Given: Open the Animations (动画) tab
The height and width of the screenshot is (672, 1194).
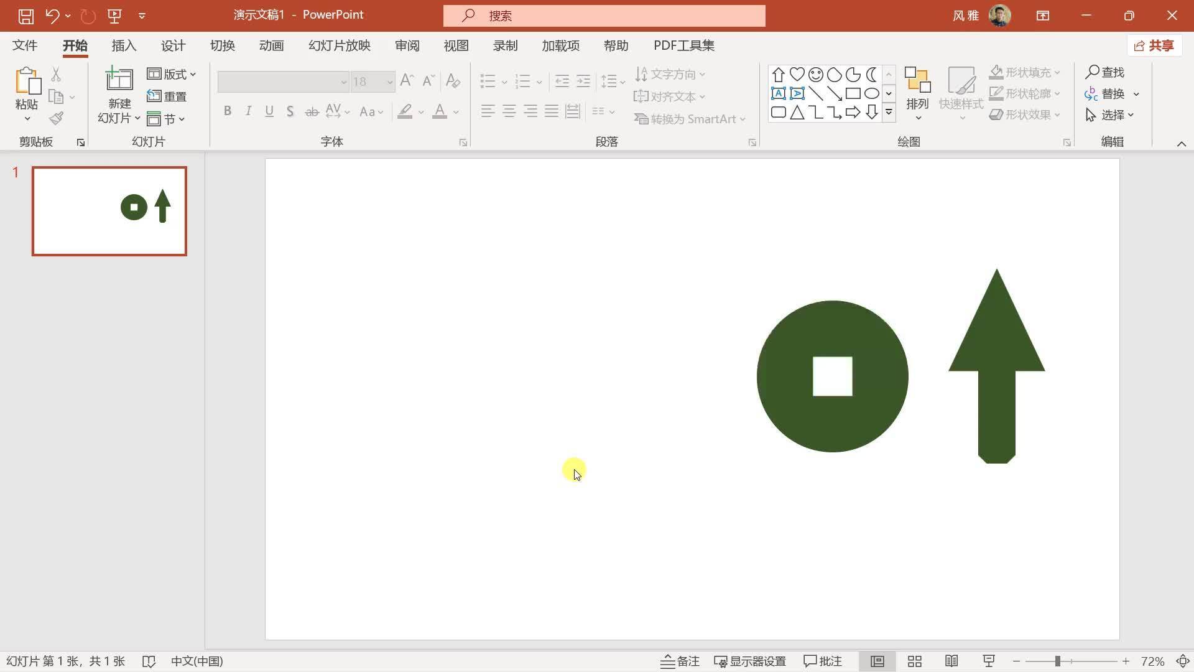Looking at the screenshot, I should pyautogui.click(x=271, y=45).
